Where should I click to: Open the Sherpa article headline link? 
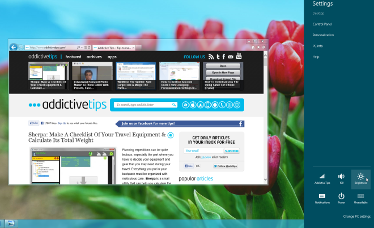pyautogui.click(x=97, y=137)
